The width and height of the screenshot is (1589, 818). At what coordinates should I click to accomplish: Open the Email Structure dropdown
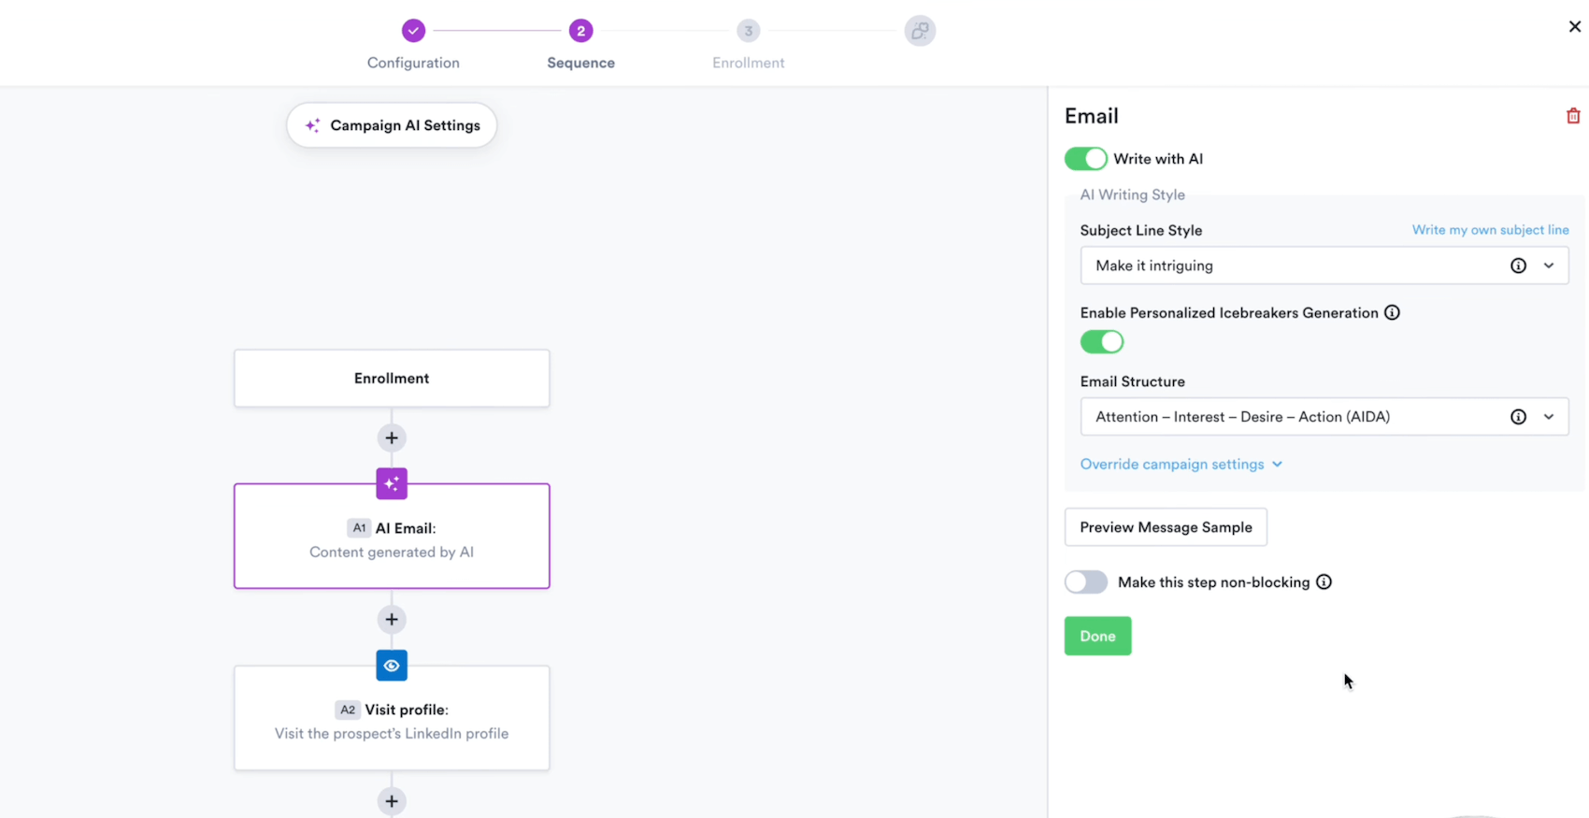(1324, 417)
